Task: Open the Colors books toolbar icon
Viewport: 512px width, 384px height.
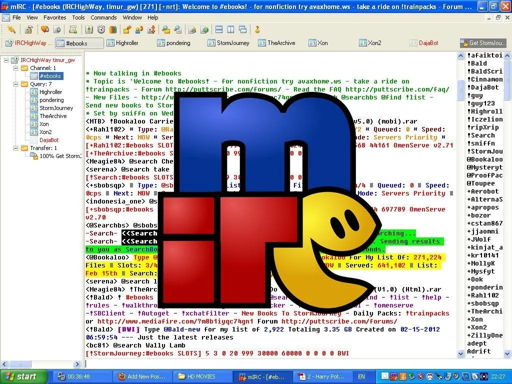Action: (x=113, y=29)
